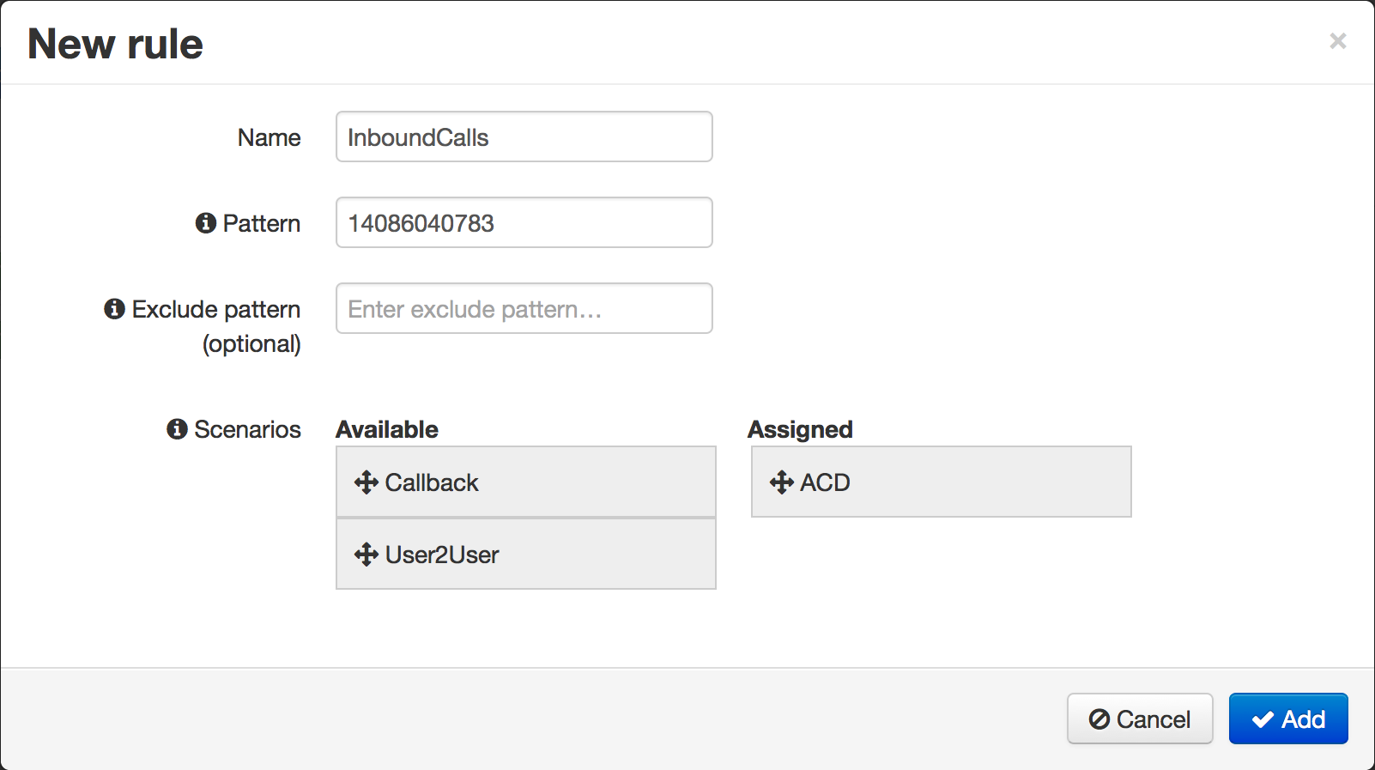Click the Scenarios label text
Screen dimensions: 1375x770
[247, 429]
